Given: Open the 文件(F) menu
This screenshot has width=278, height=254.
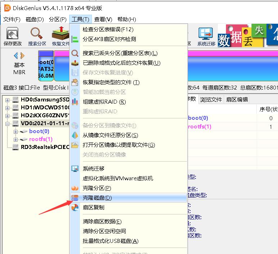Looking at the screenshot, I should coord(12,19).
